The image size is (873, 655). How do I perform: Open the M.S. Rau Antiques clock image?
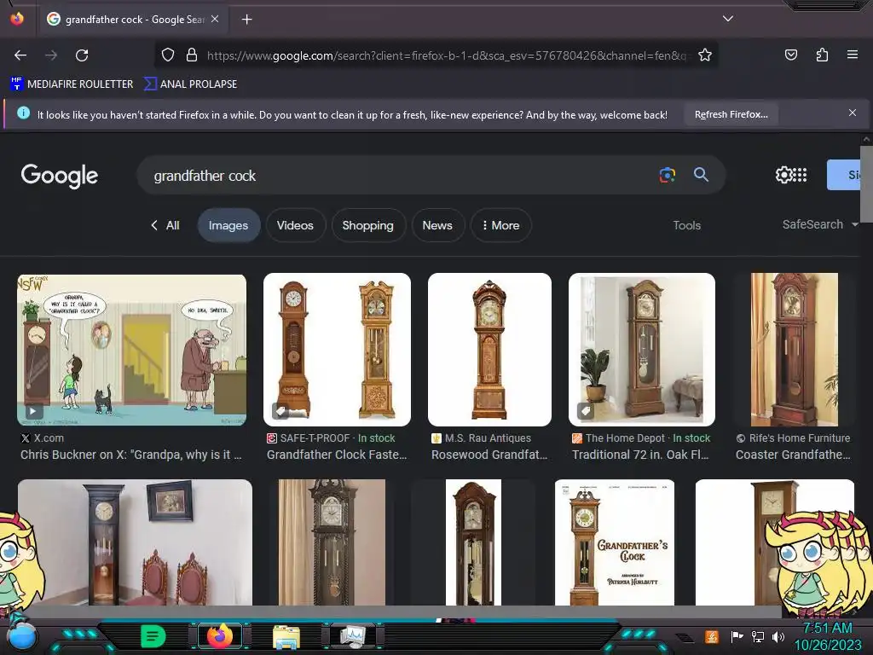pos(490,350)
